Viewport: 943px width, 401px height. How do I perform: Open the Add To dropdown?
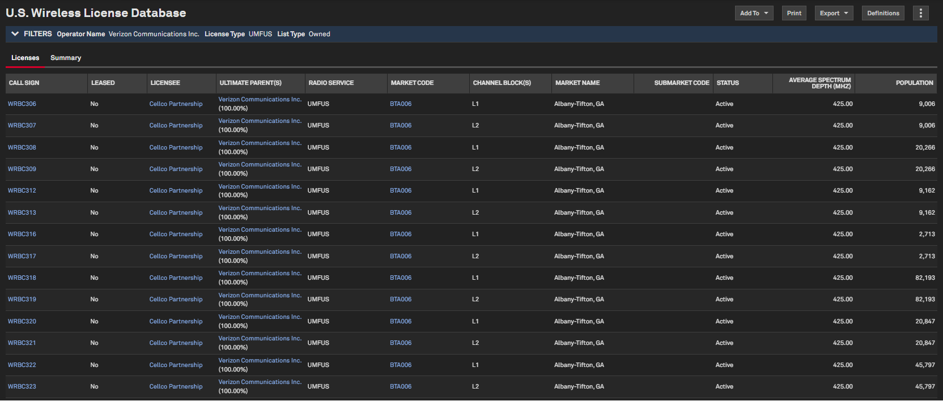click(x=754, y=13)
